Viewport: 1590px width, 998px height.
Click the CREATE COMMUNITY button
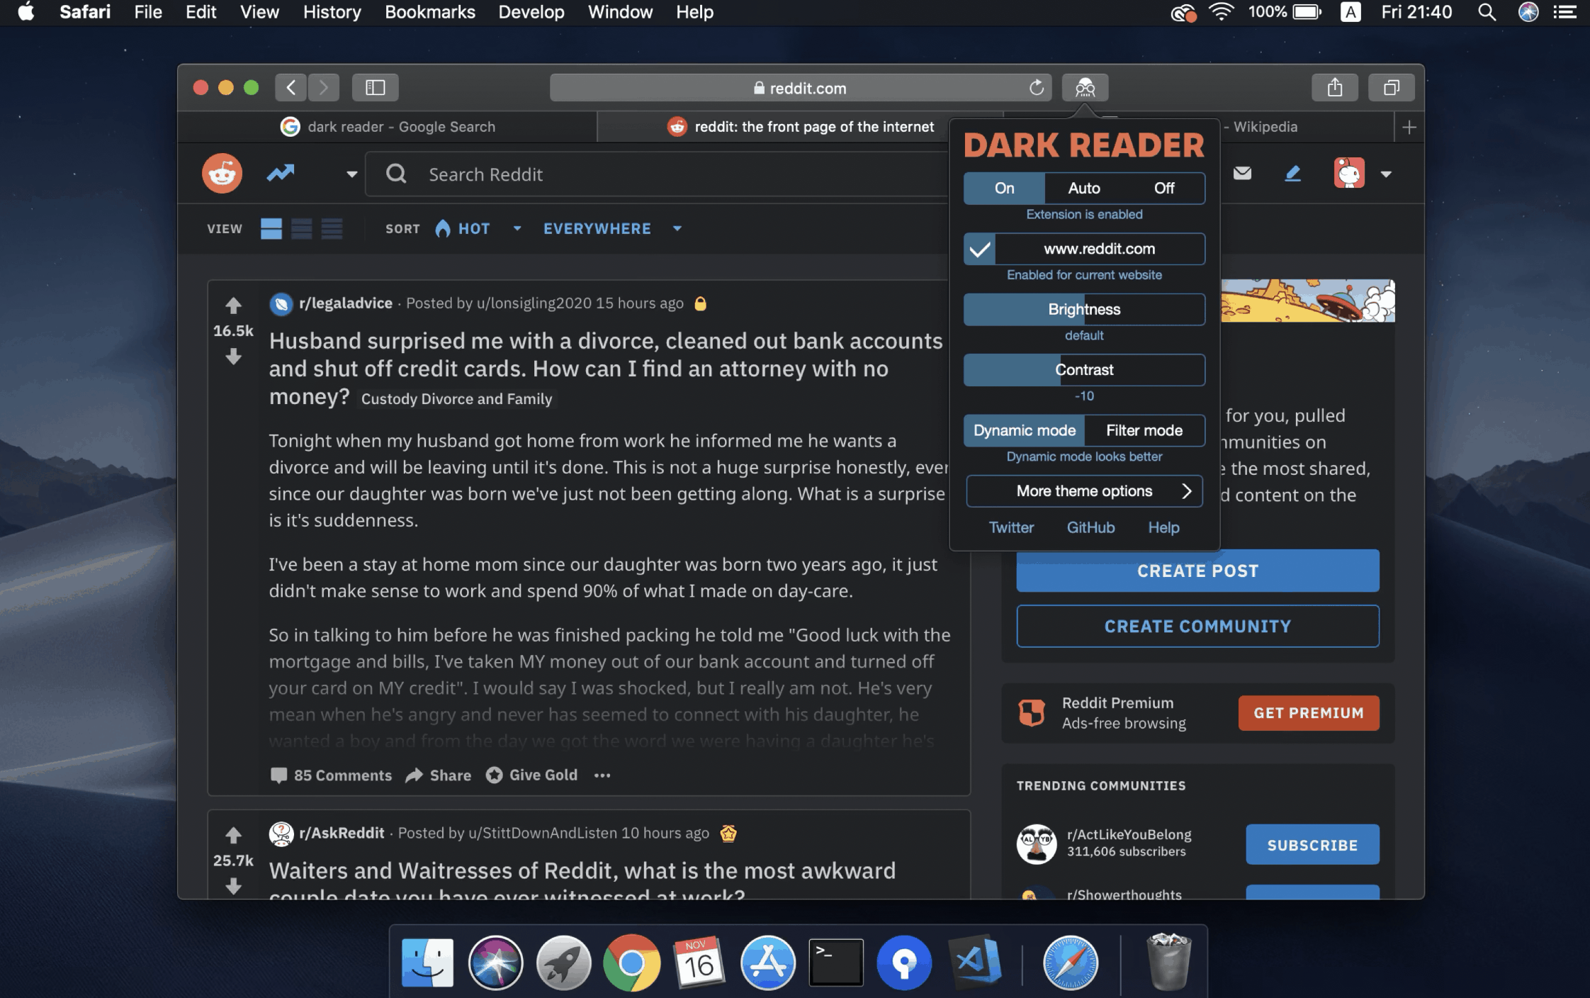[1197, 626]
